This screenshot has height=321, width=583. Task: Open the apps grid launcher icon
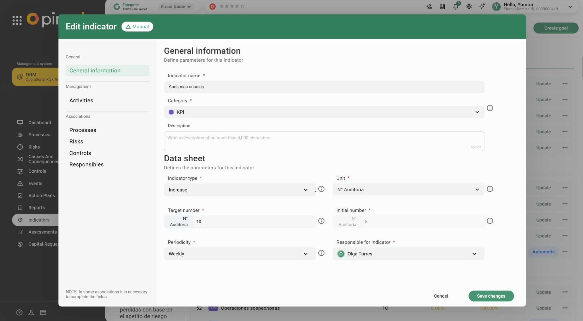pyautogui.click(x=17, y=20)
